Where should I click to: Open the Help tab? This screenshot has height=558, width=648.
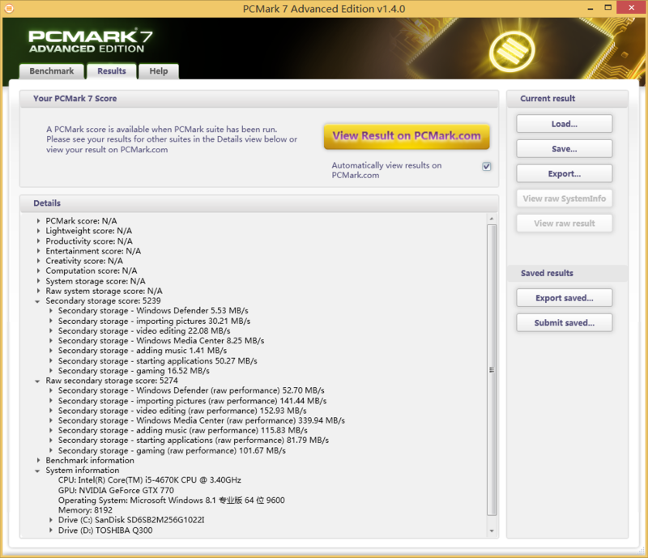159,71
